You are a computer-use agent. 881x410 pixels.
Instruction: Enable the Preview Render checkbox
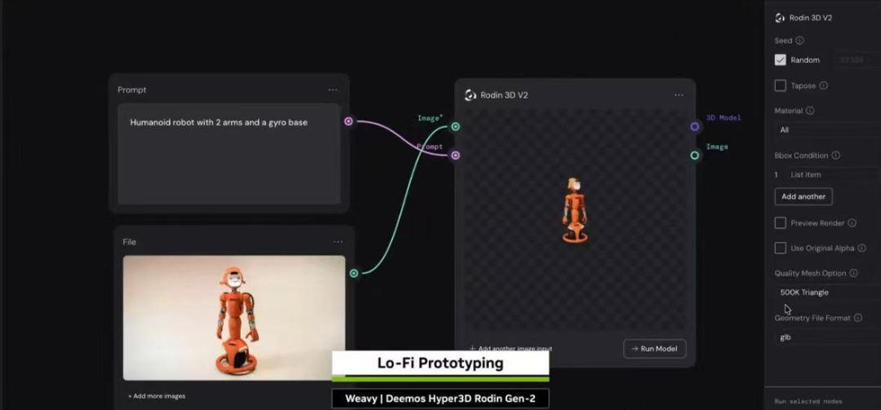point(781,223)
